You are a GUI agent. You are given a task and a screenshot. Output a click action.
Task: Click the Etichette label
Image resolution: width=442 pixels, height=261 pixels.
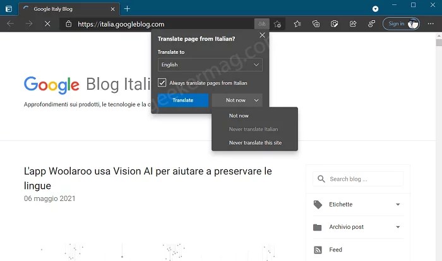coord(340,204)
